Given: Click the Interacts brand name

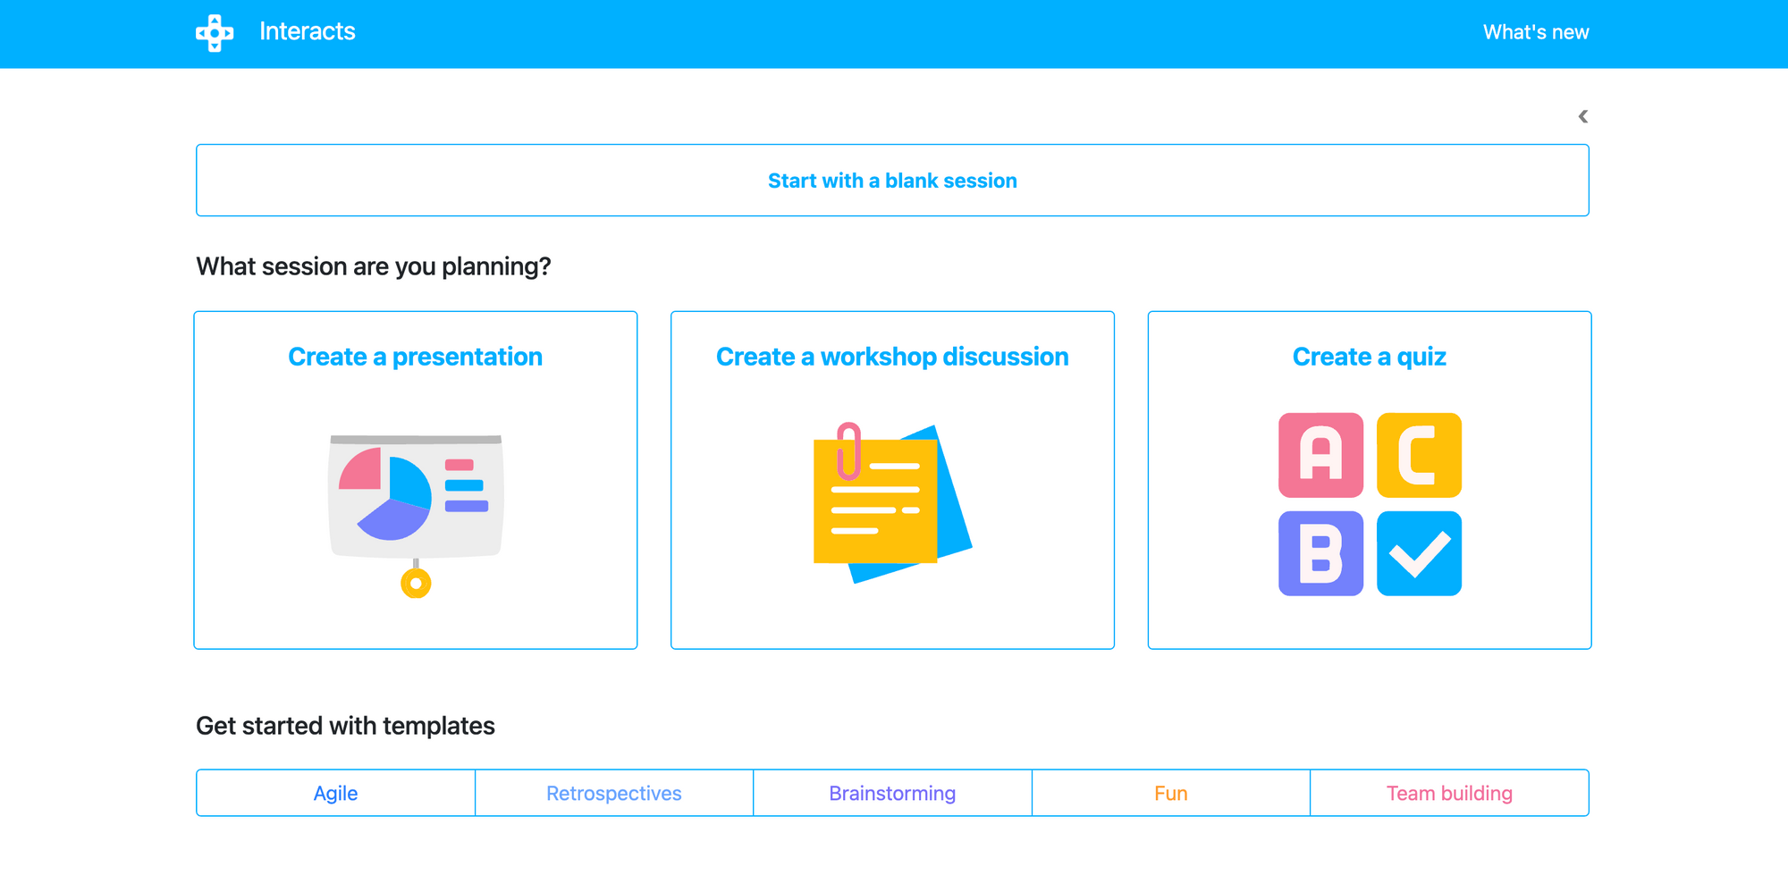Looking at the screenshot, I should click(307, 32).
